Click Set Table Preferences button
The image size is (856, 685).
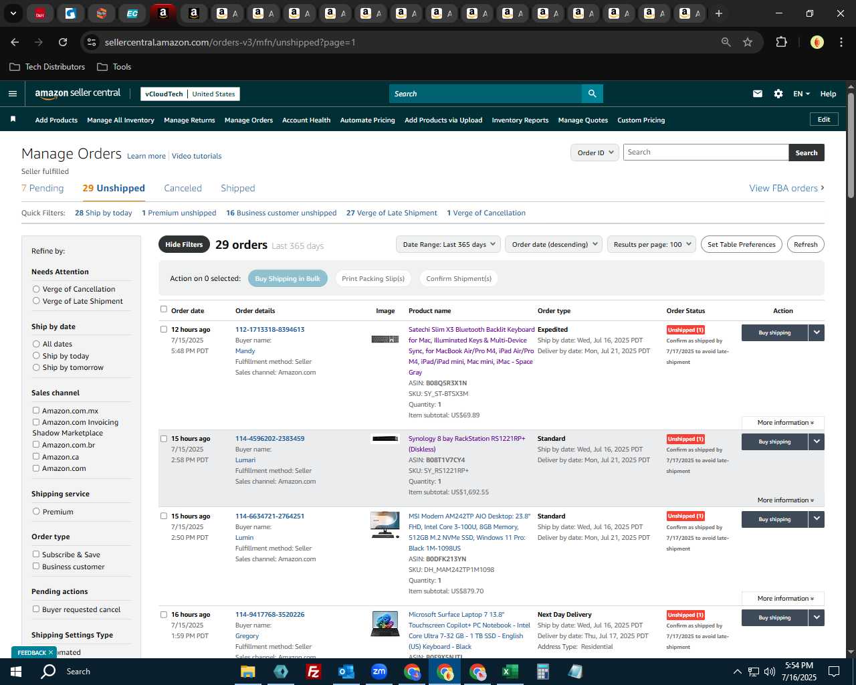click(742, 244)
